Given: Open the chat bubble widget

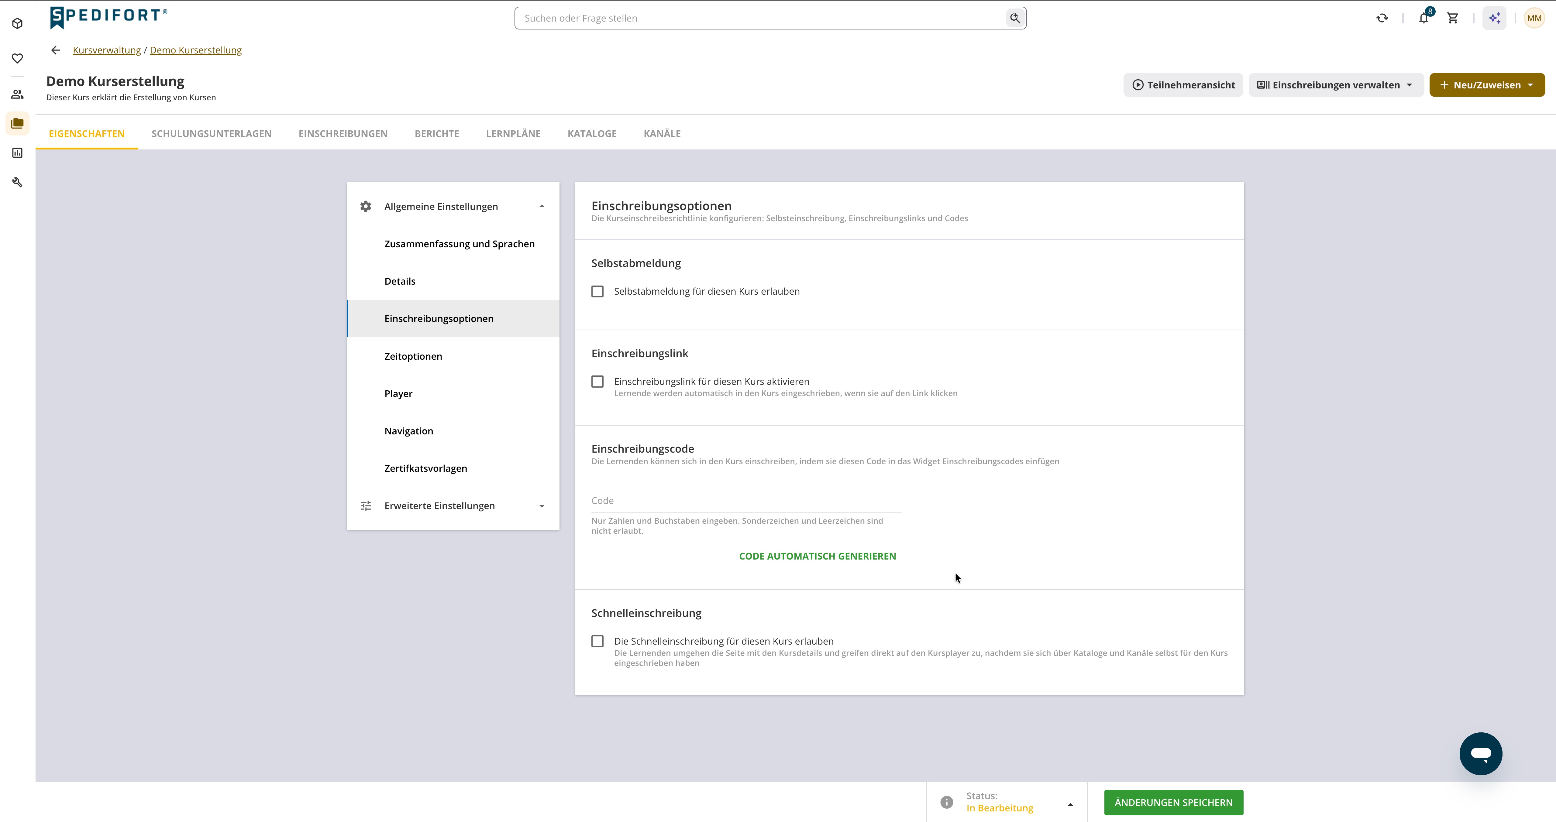Looking at the screenshot, I should pos(1481,753).
